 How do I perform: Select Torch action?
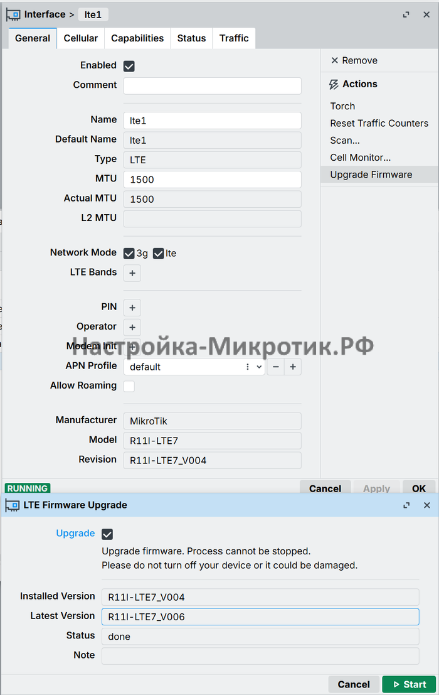tap(342, 106)
